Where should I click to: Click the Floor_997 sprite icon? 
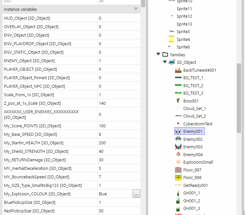click(178, 170)
